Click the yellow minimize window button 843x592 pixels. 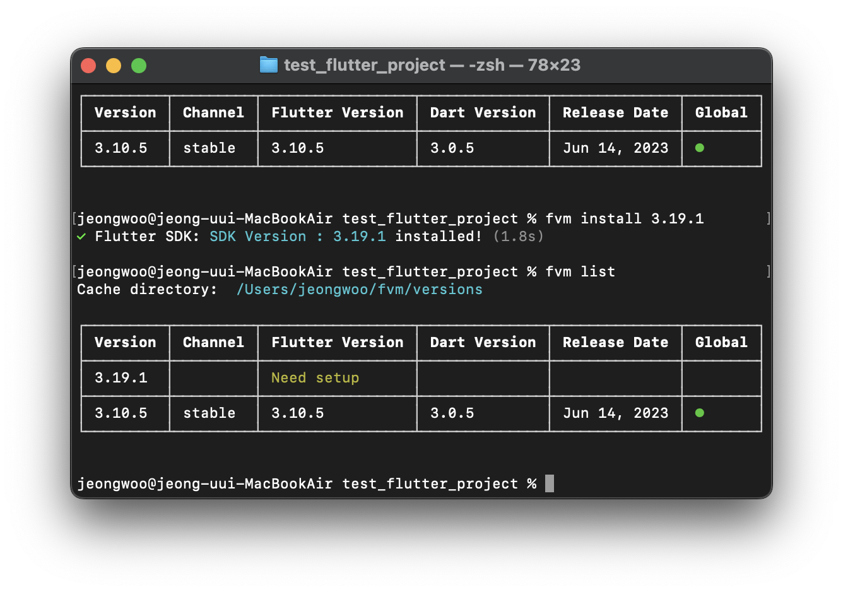click(114, 66)
